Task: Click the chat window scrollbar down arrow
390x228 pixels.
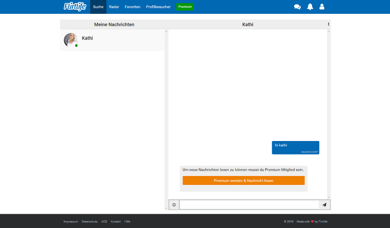Action: (x=329, y=197)
